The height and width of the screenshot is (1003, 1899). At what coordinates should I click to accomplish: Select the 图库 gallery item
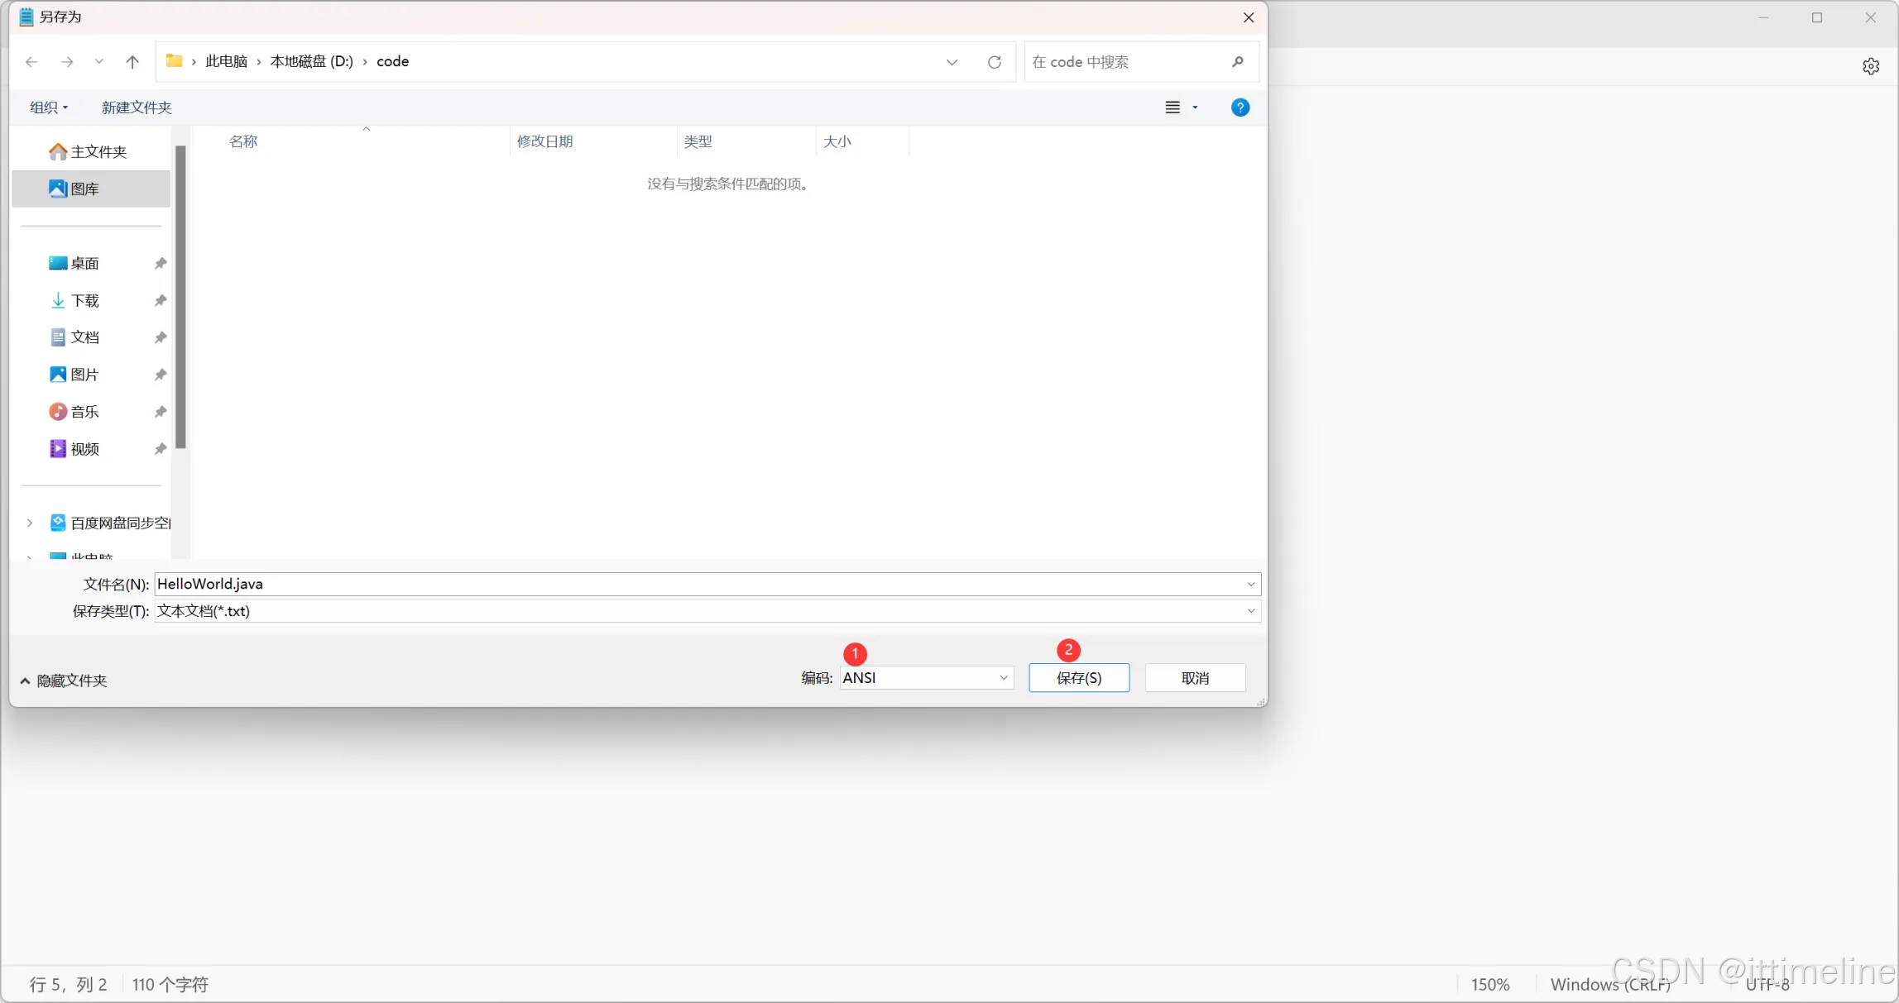coord(84,189)
